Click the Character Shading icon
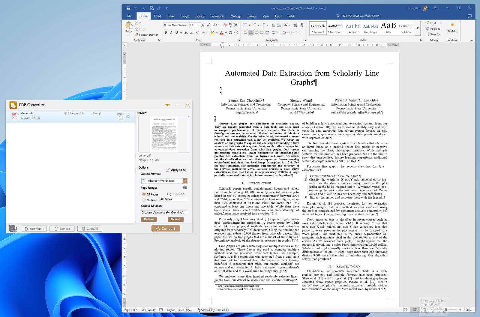The width and height of the screenshot is (480, 317). tap(230, 32)
